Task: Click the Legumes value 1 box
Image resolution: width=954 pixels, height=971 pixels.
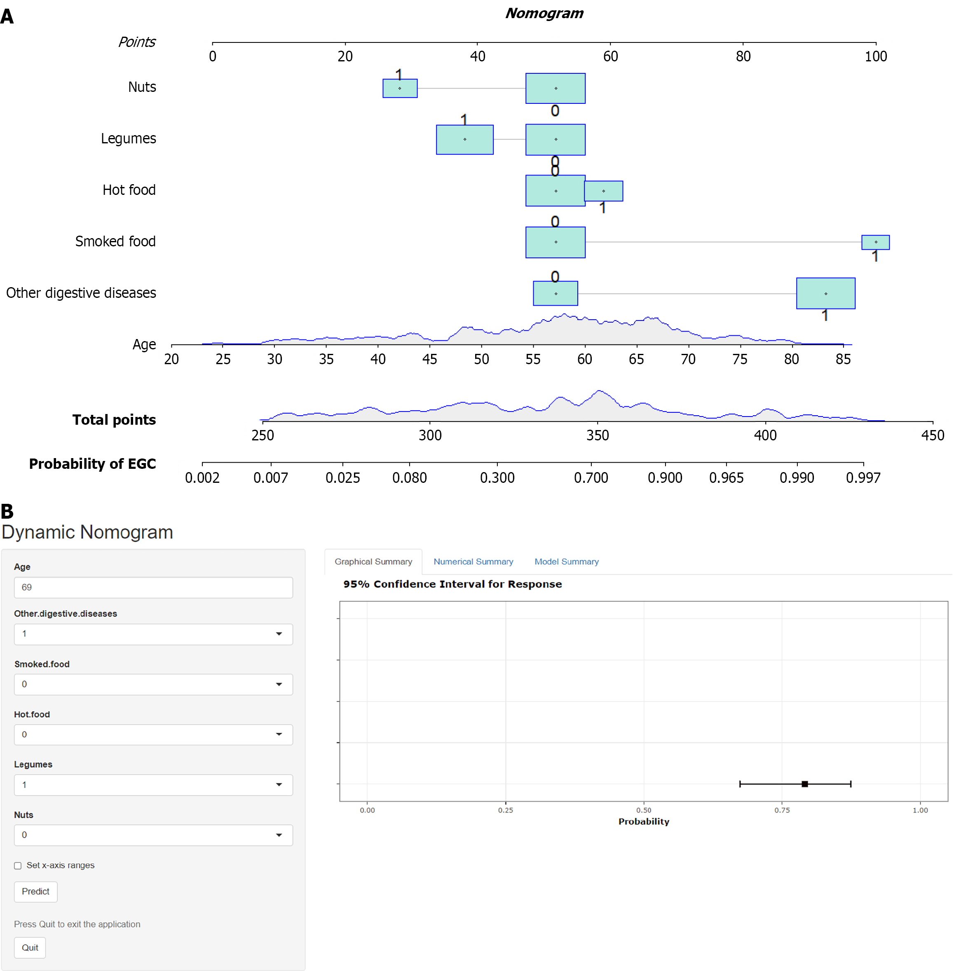Action: pyautogui.click(x=464, y=139)
